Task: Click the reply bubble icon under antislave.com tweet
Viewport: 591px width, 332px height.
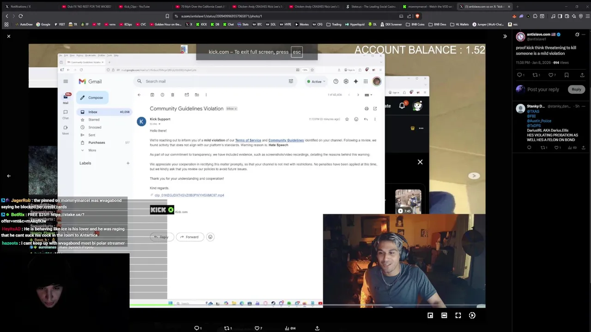Action: click(x=520, y=75)
